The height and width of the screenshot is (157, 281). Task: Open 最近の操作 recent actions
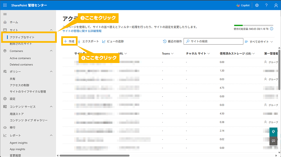[x=172, y=41]
